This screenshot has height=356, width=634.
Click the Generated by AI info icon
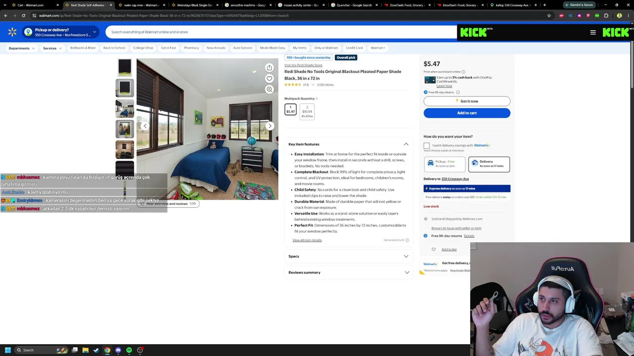click(407, 240)
